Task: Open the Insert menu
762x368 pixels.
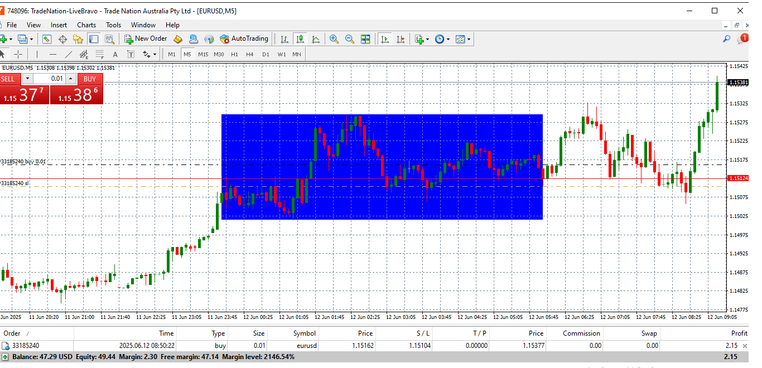Action: [59, 25]
